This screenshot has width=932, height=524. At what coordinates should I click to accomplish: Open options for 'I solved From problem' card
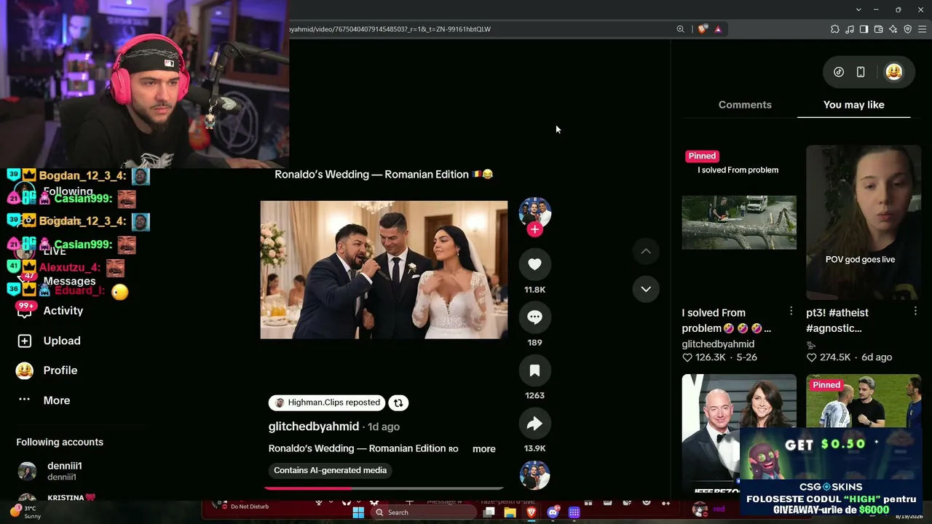click(x=791, y=311)
